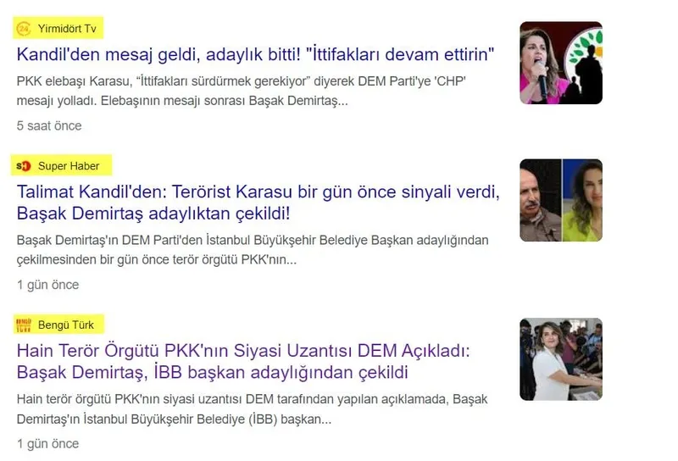
Task: Open the Bengü Türk source label
Action: [x=66, y=325]
